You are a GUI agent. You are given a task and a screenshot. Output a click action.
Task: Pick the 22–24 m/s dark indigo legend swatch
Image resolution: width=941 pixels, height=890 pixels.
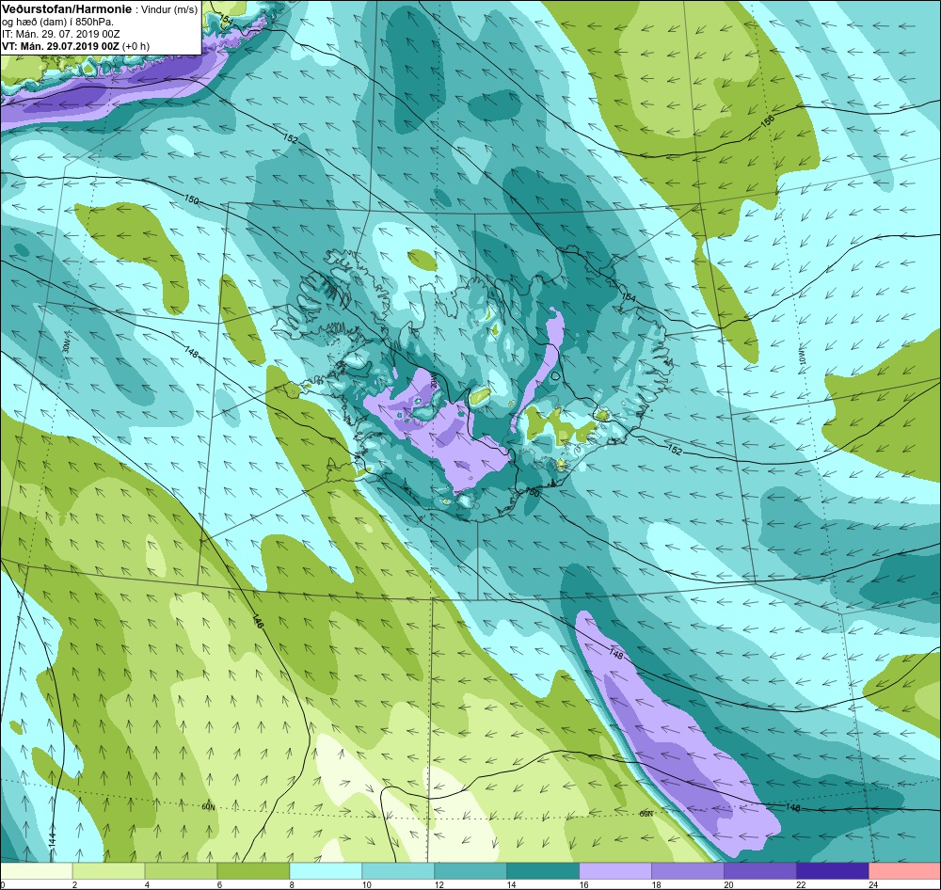[x=833, y=871]
